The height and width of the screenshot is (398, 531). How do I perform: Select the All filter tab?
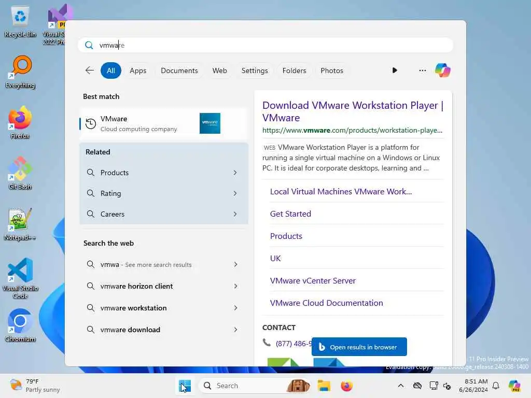(x=111, y=70)
